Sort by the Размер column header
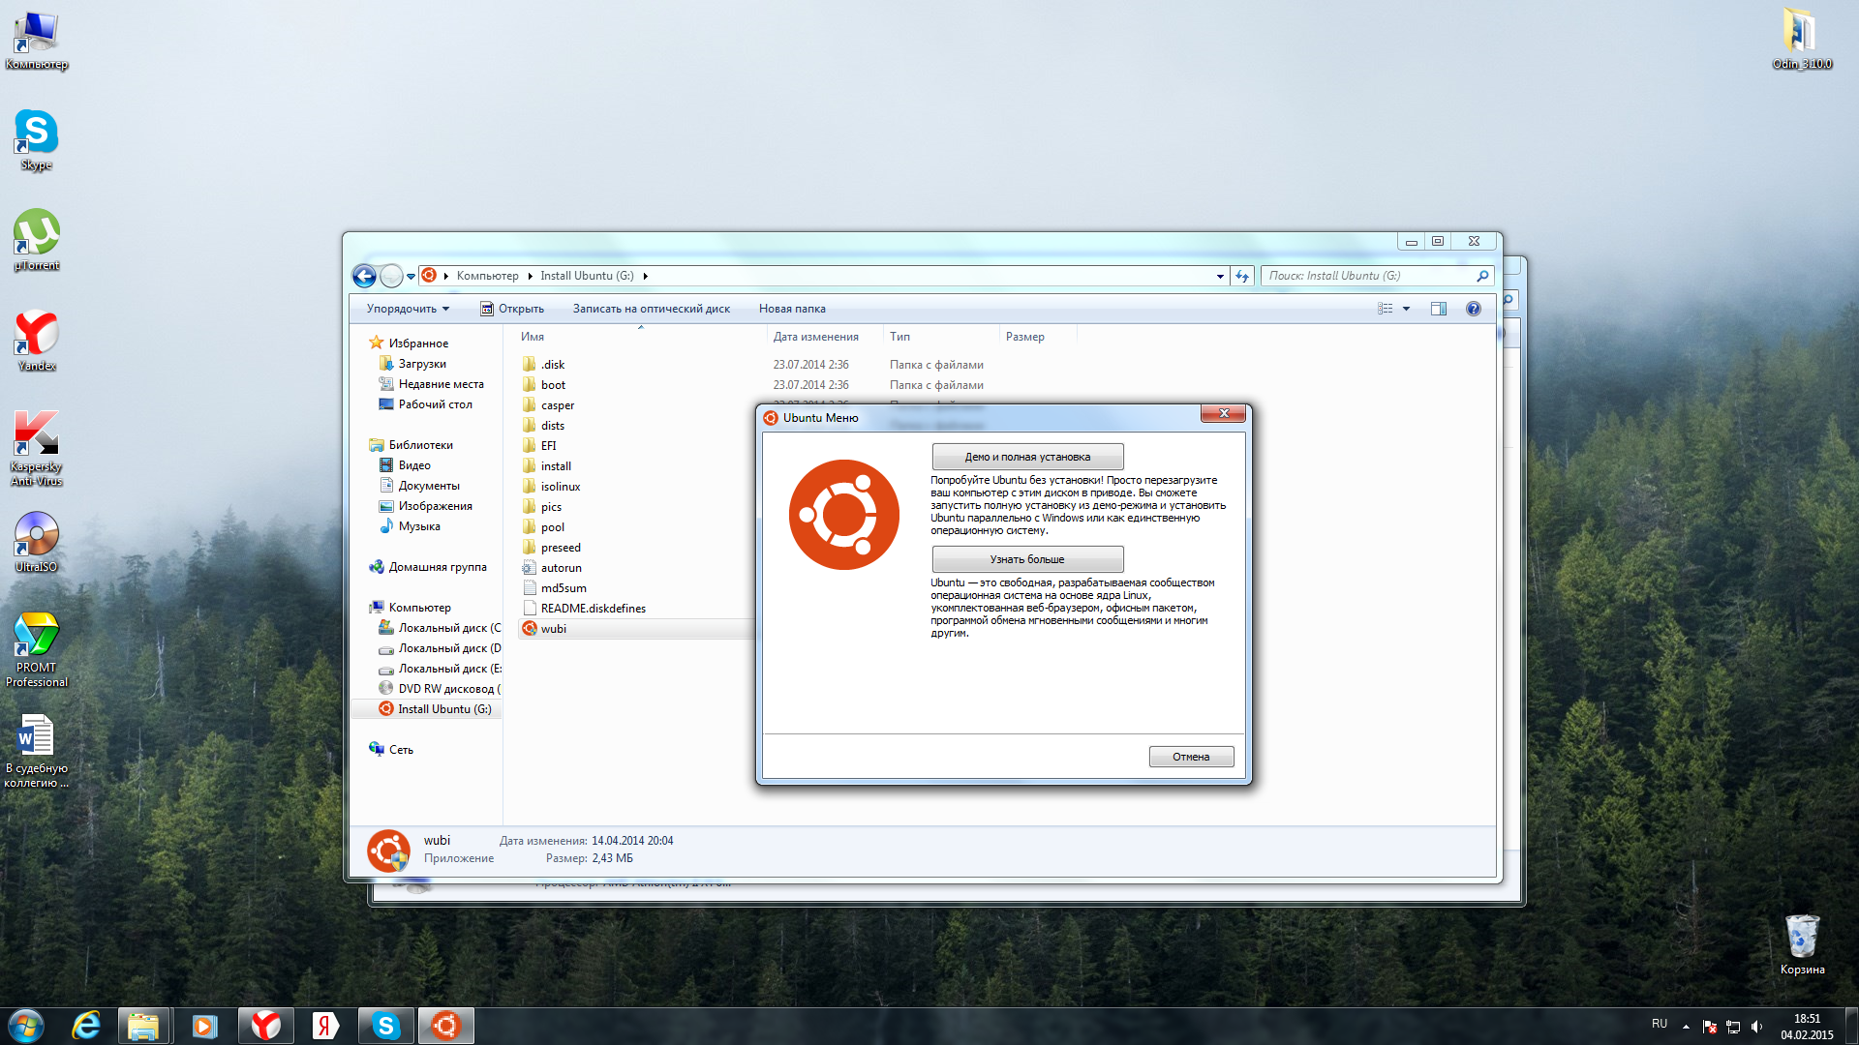1859x1045 pixels. click(1038, 337)
